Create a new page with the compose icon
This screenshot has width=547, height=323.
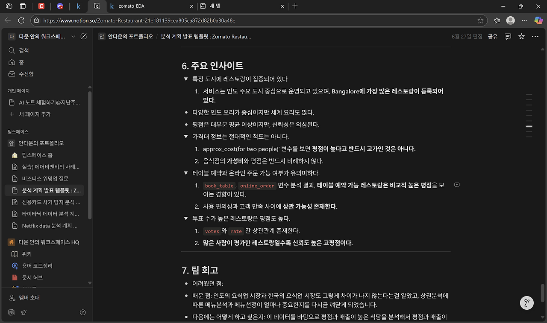click(84, 37)
